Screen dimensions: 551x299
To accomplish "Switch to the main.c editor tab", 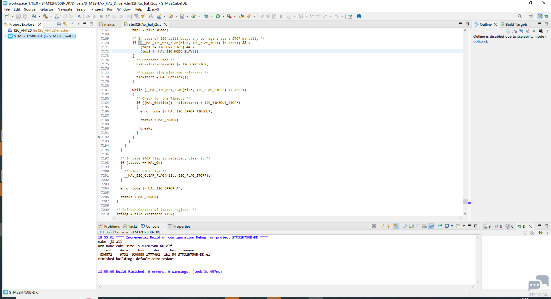I will click(x=109, y=25).
